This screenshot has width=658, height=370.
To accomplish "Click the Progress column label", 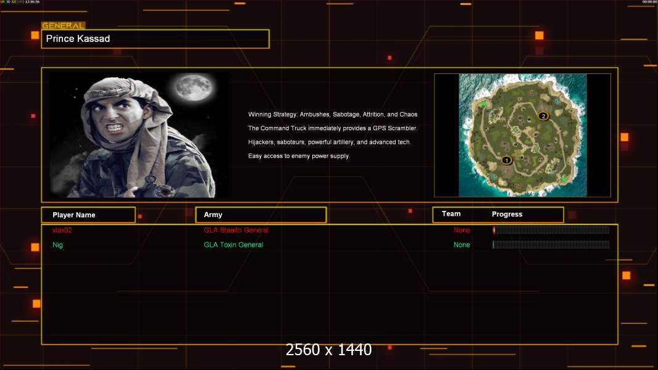I will (507, 214).
